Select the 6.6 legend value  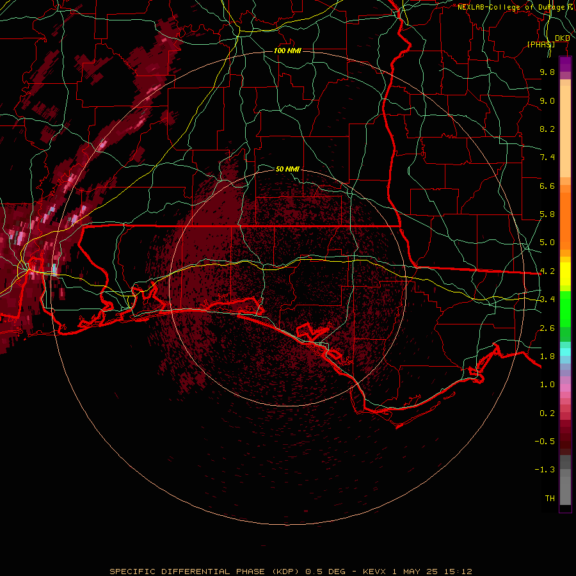(547, 186)
